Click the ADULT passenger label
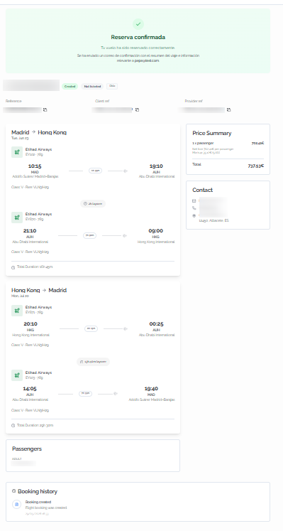The height and width of the screenshot is (531, 283). point(17,459)
